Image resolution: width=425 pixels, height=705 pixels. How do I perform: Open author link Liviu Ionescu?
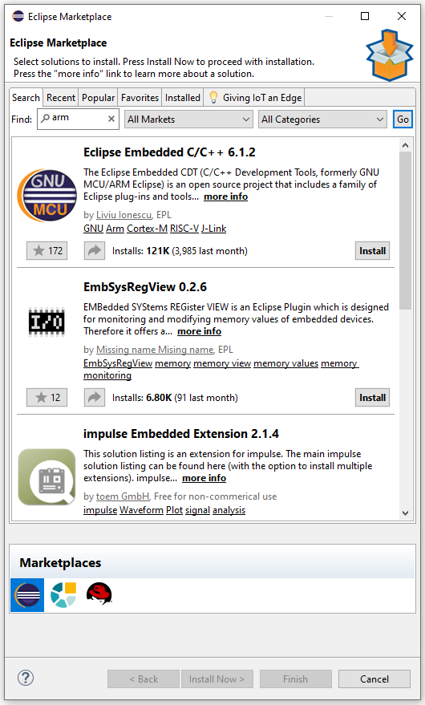point(123,215)
